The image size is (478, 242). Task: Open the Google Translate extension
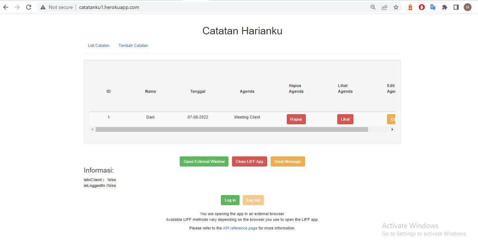pyautogui.click(x=433, y=7)
